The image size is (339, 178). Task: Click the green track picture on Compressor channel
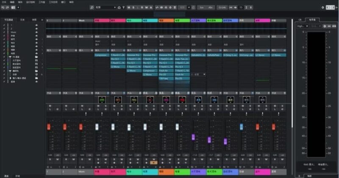pos(102,100)
